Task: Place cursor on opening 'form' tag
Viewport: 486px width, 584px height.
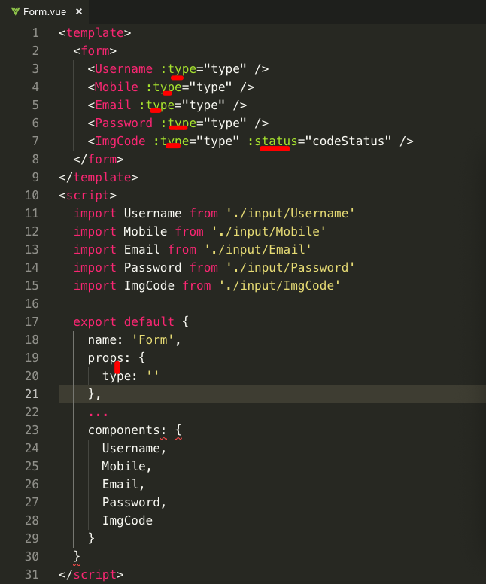Action: 95,50
